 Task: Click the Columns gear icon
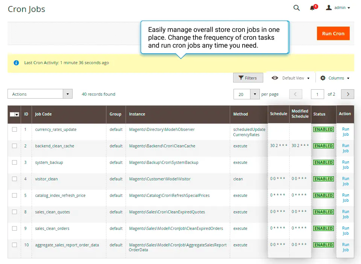tap(323, 78)
